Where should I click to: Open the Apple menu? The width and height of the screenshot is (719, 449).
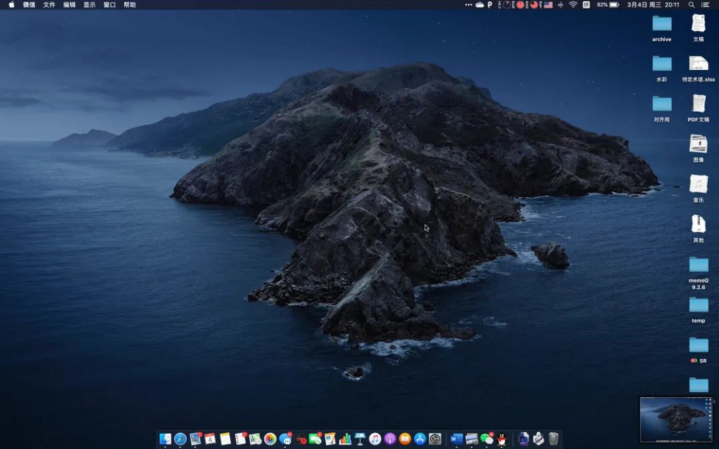(x=11, y=5)
